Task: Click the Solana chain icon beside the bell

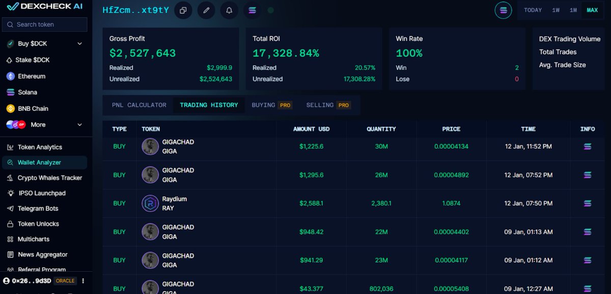Action: point(252,10)
